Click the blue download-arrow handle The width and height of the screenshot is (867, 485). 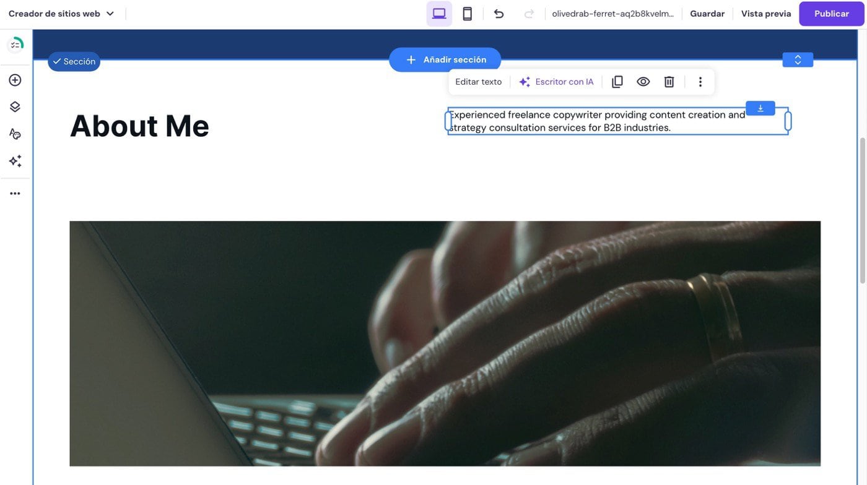click(760, 108)
